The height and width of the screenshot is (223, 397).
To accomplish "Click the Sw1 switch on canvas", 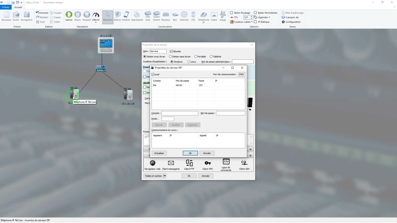I will click(x=100, y=69).
